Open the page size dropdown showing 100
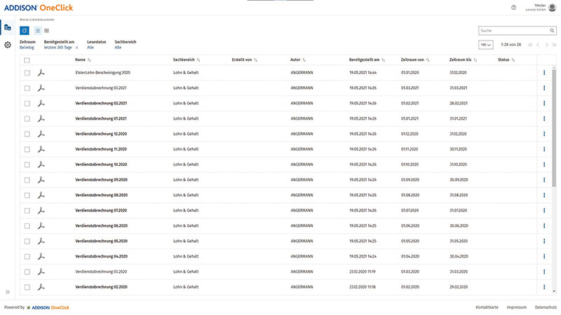 tap(485, 45)
